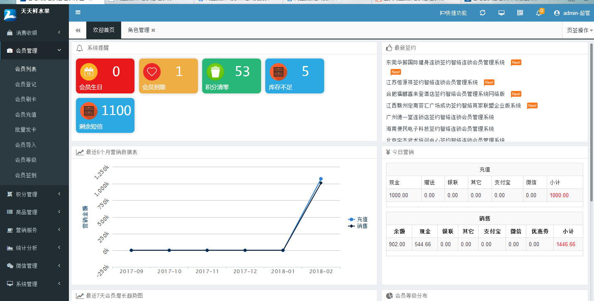
Task: Click the double left arrow tab scroller
Action: pyautogui.click(x=78, y=30)
